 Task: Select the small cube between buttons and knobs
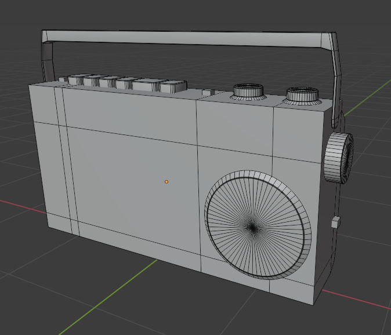[208, 92]
